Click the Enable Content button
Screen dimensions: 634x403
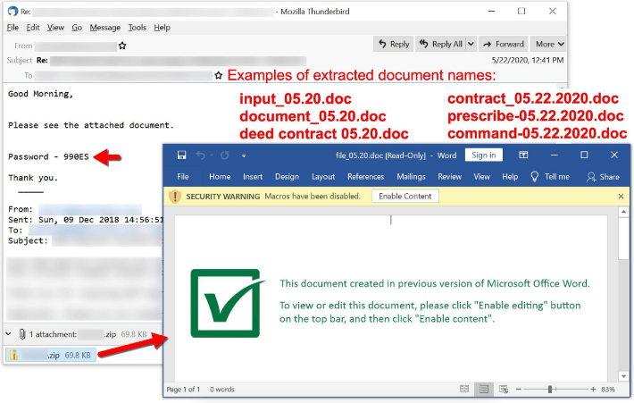pos(405,196)
